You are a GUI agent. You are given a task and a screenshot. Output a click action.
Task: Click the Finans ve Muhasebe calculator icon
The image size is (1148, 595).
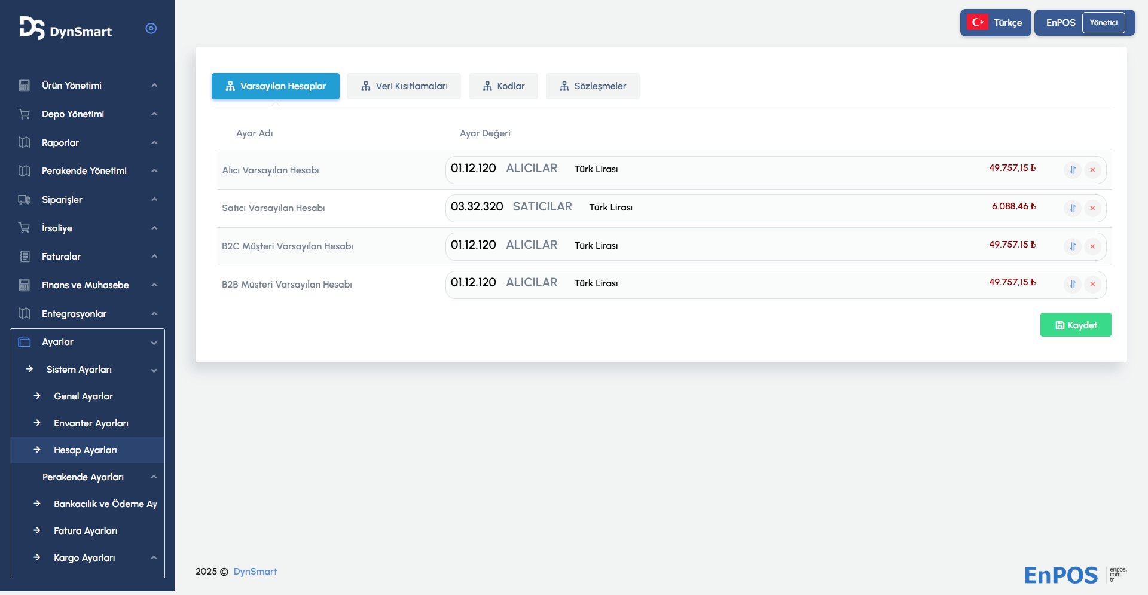[x=25, y=285]
